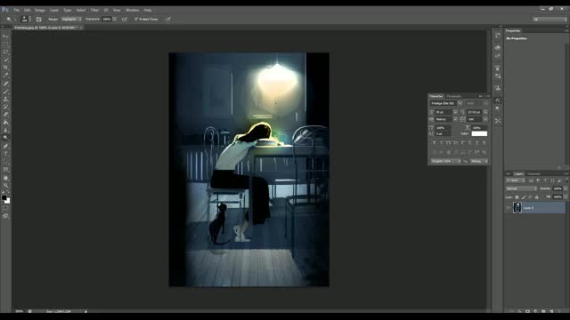Hide the layer using its eye icon
This screenshot has width=570, height=320.
coord(509,208)
